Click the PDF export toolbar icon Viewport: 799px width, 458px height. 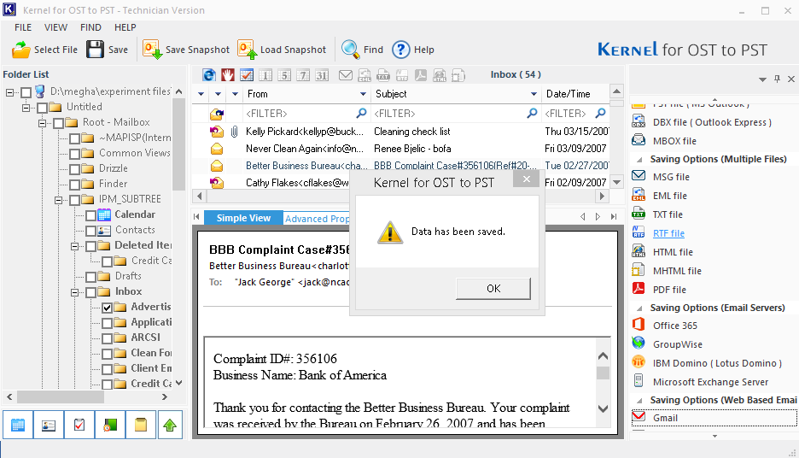click(x=421, y=75)
